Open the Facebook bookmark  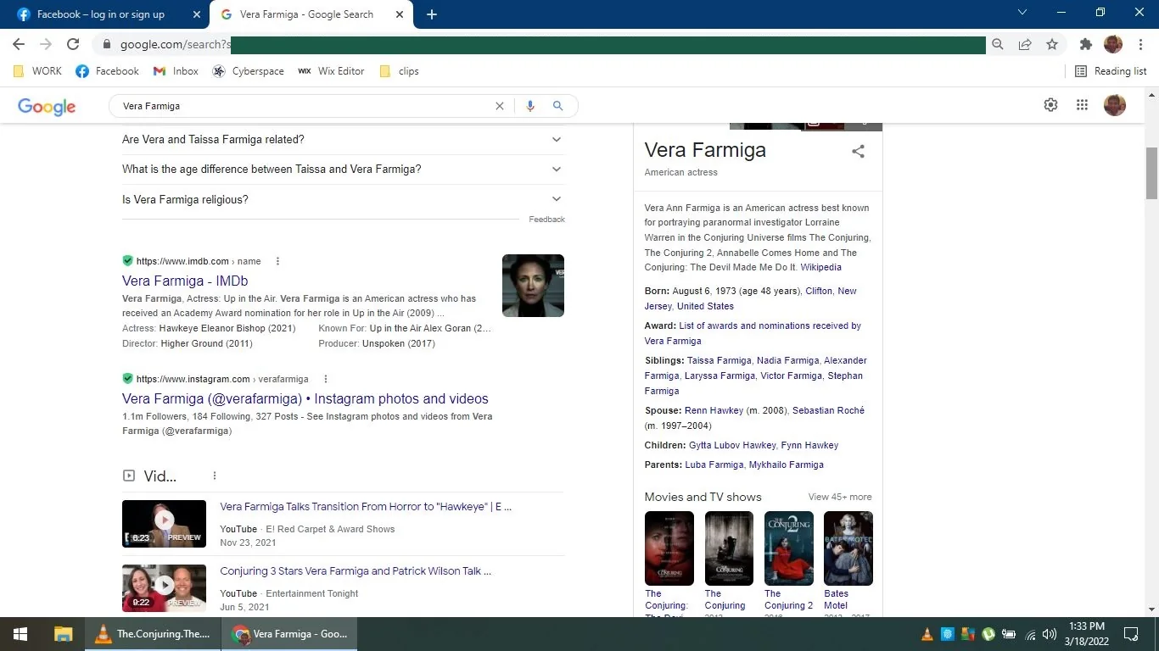(x=108, y=71)
